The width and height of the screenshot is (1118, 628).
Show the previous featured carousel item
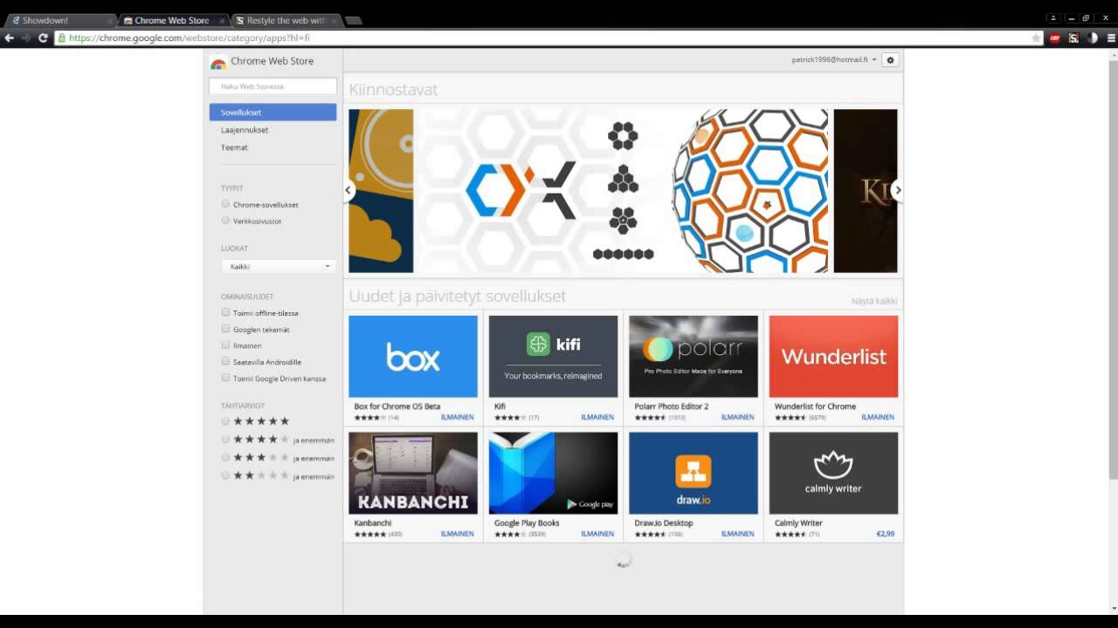click(348, 190)
